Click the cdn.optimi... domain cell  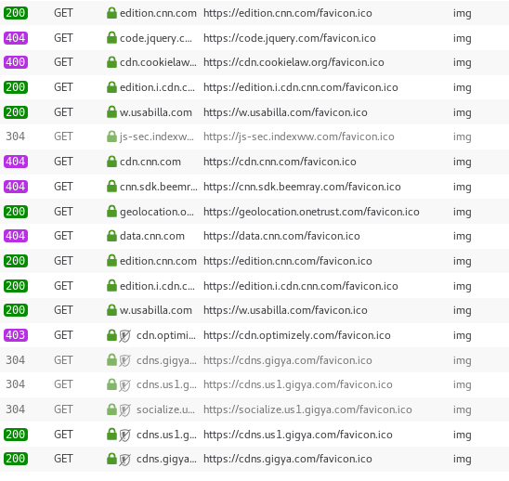(x=166, y=335)
